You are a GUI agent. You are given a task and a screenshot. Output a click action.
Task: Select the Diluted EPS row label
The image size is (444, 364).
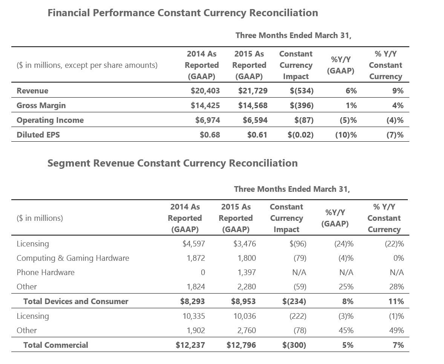38,135
